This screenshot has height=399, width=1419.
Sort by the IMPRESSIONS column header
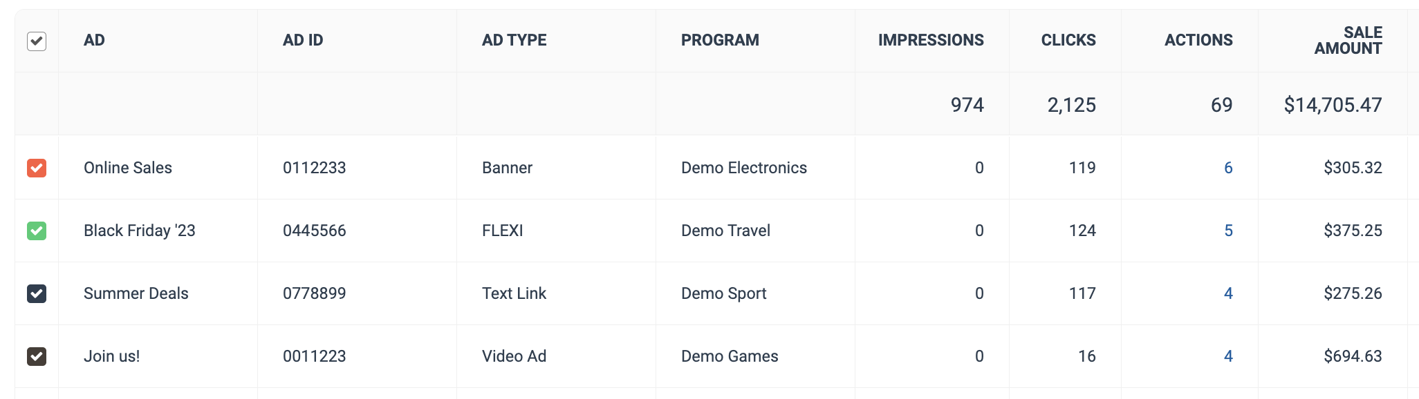[x=931, y=40]
